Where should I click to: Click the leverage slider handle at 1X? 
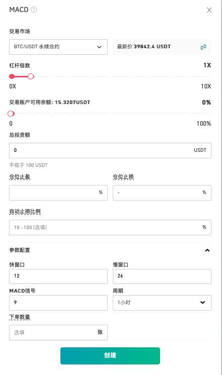(x=31, y=76)
